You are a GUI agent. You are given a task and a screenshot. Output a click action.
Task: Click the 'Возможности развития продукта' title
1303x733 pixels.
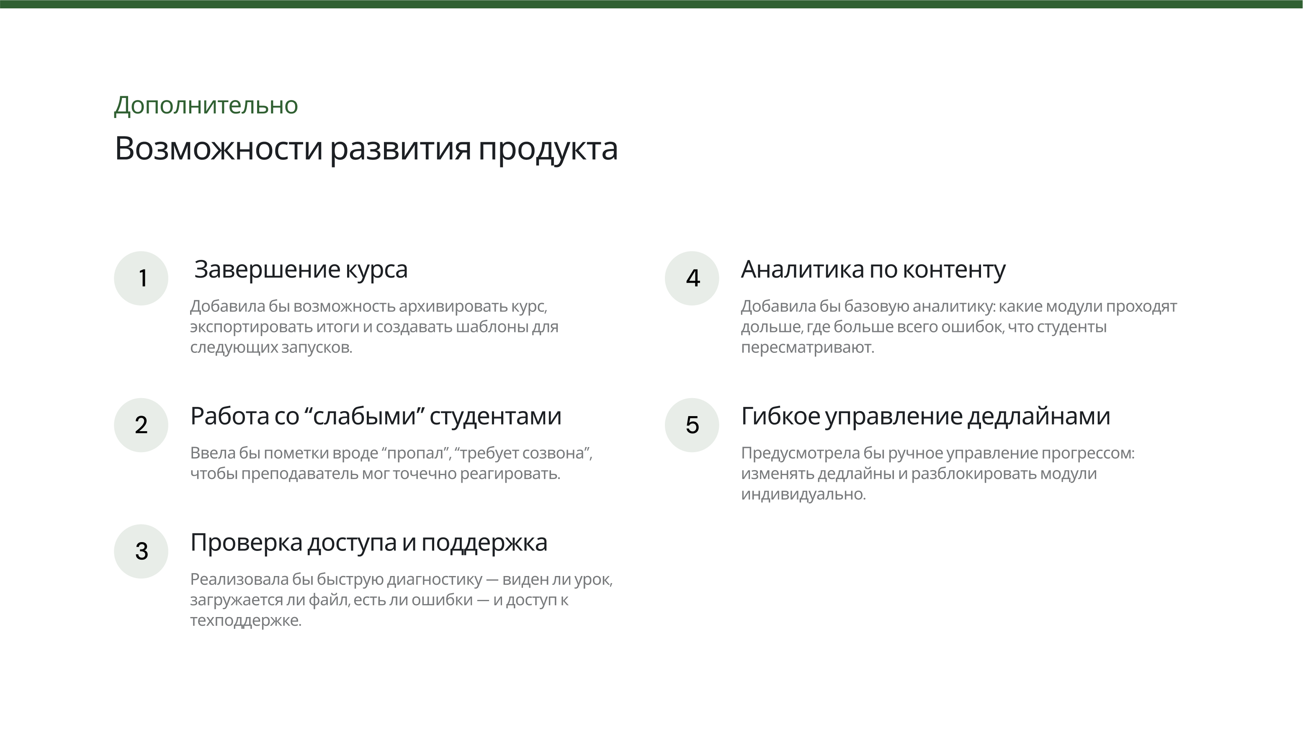coord(366,149)
